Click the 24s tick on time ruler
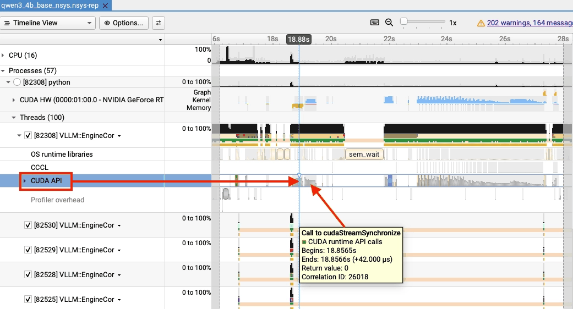The image size is (573, 309). tap(446, 39)
